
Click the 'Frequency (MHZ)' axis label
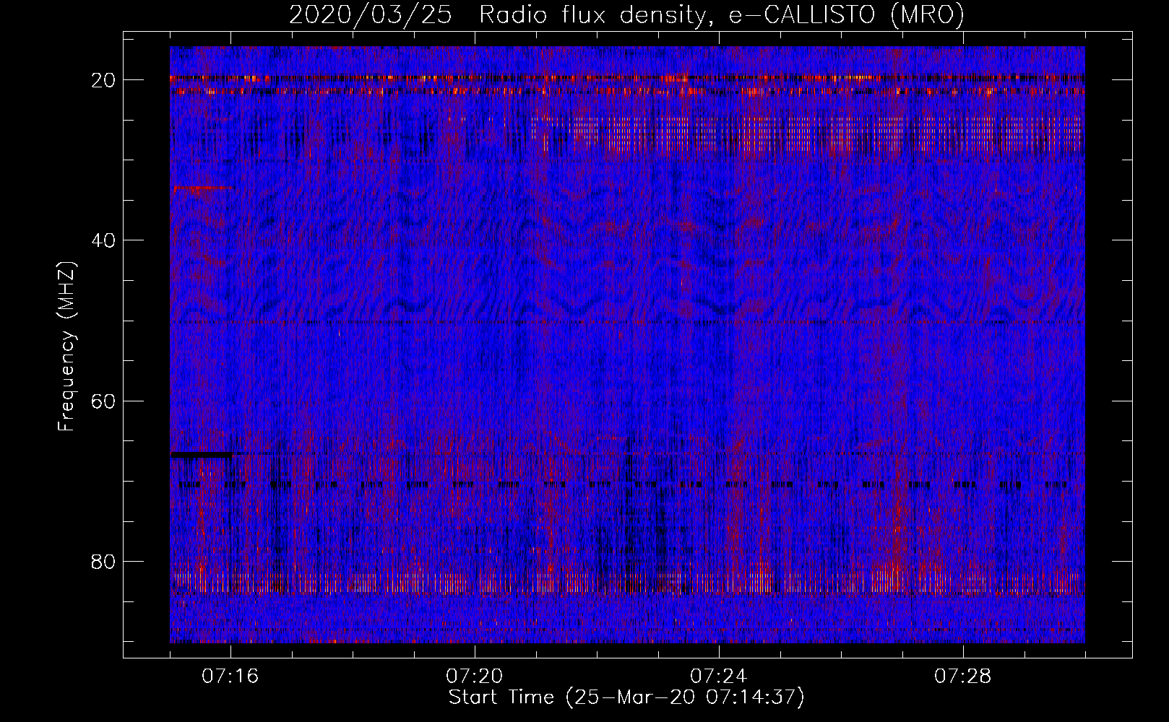coord(66,347)
